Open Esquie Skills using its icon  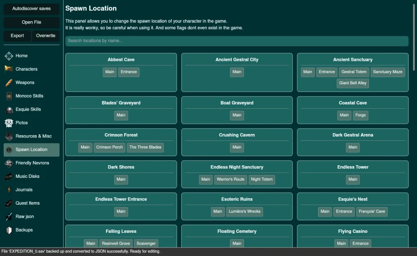coord(9,109)
